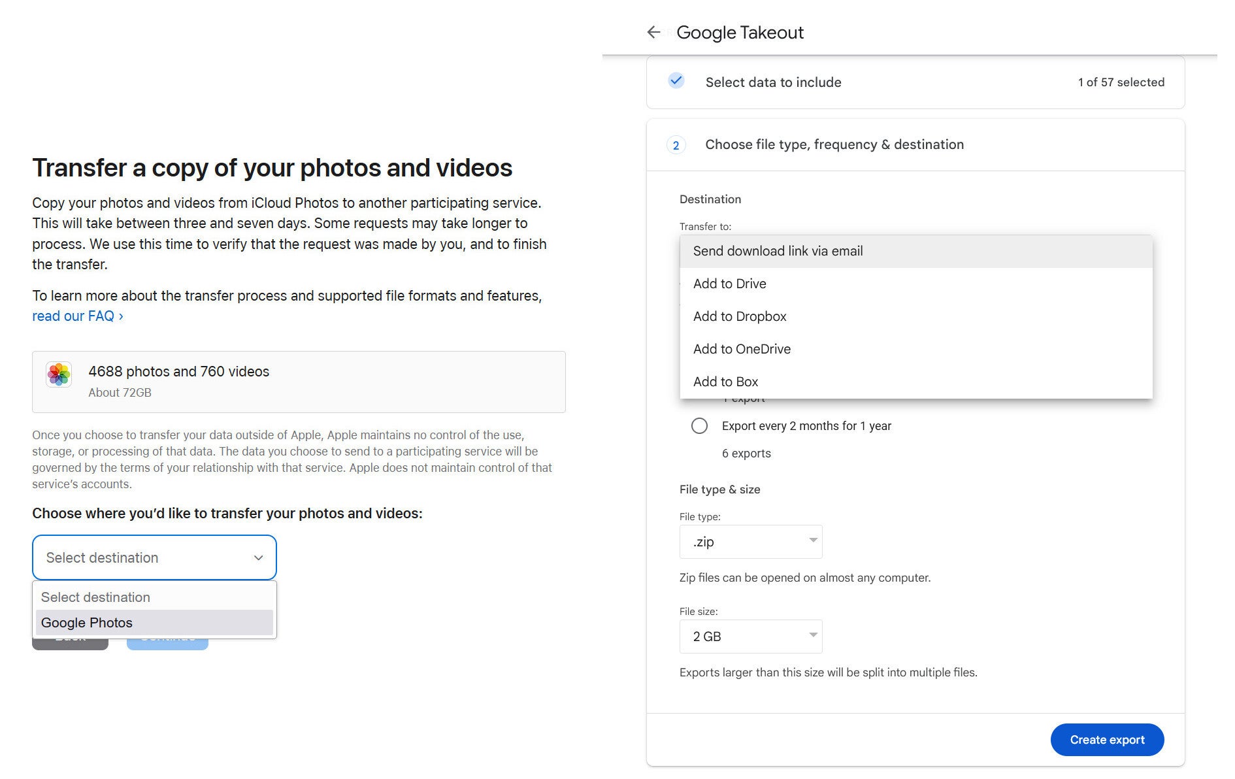Click the 1 of 57 selected text

(1121, 82)
